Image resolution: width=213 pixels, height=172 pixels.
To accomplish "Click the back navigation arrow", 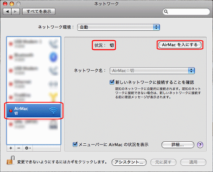I will [7, 12].
